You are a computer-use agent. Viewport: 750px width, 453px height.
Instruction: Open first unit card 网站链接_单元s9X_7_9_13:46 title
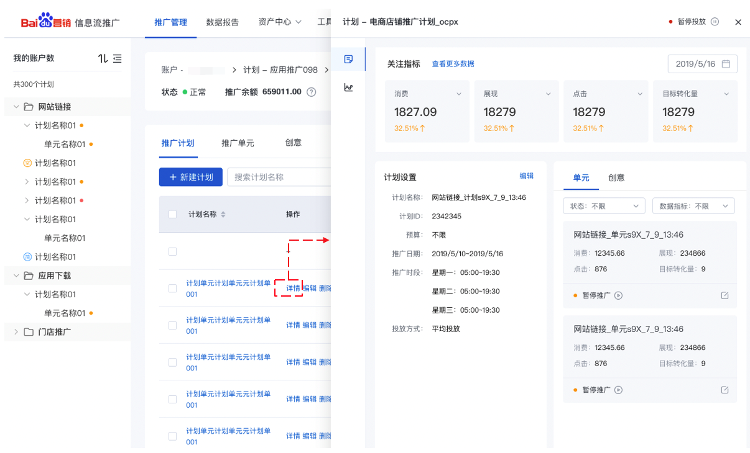628,235
